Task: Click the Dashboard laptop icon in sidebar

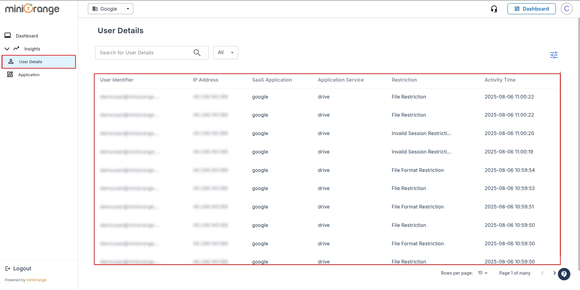Action: pyautogui.click(x=8, y=35)
